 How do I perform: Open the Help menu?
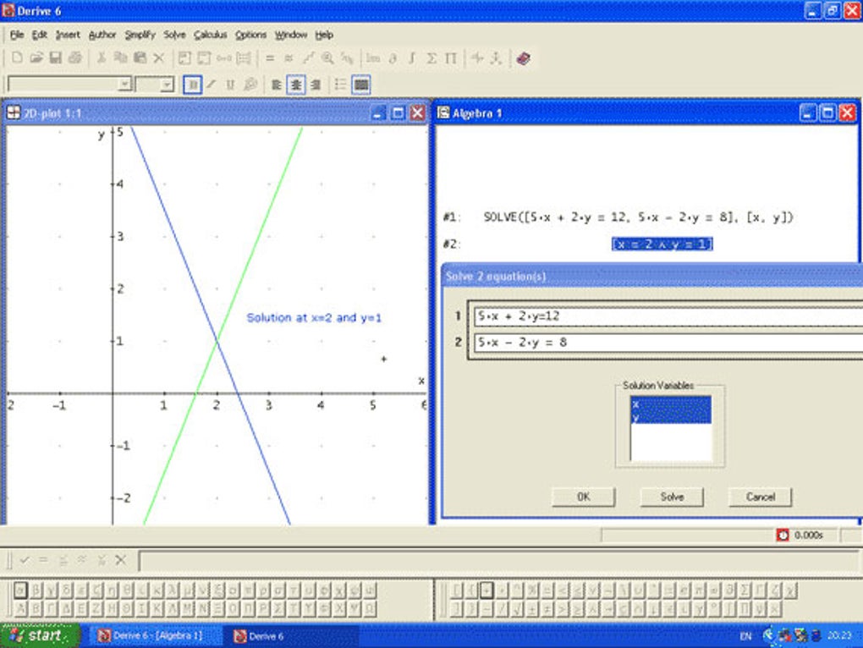pyautogui.click(x=323, y=35)
